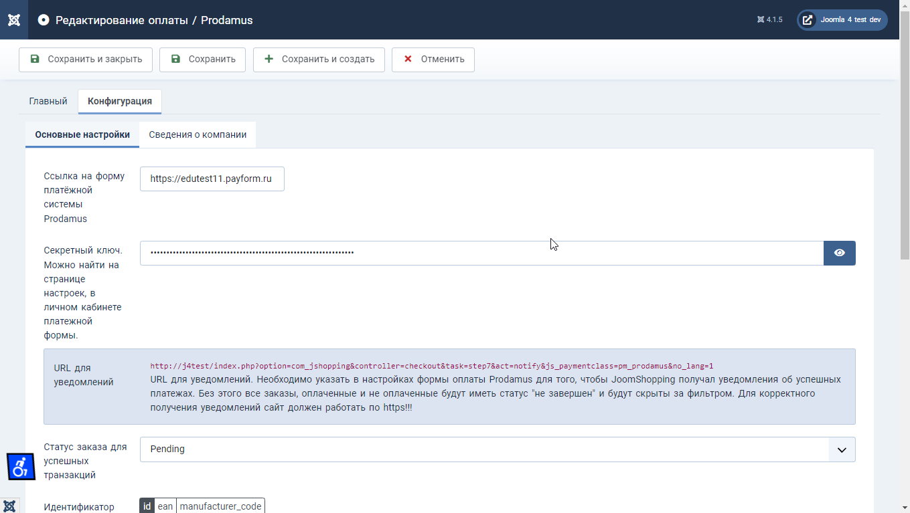Click Сохранить и закрыть button
The image size is (910, 513).
pyautogui.click(x=86, y=59)
